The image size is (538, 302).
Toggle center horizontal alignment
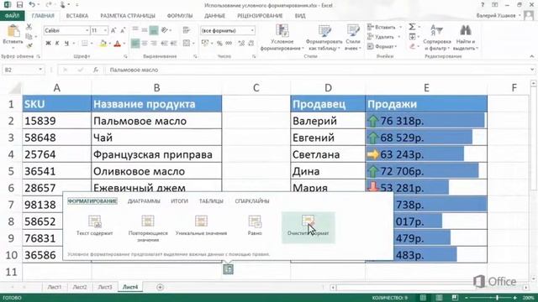pos(145,43)
